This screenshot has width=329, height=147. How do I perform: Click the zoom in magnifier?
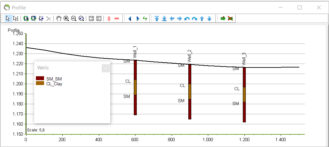[x=66, y=18]
